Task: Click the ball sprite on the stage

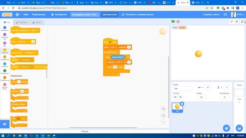Action: click(x=198, y=54)
